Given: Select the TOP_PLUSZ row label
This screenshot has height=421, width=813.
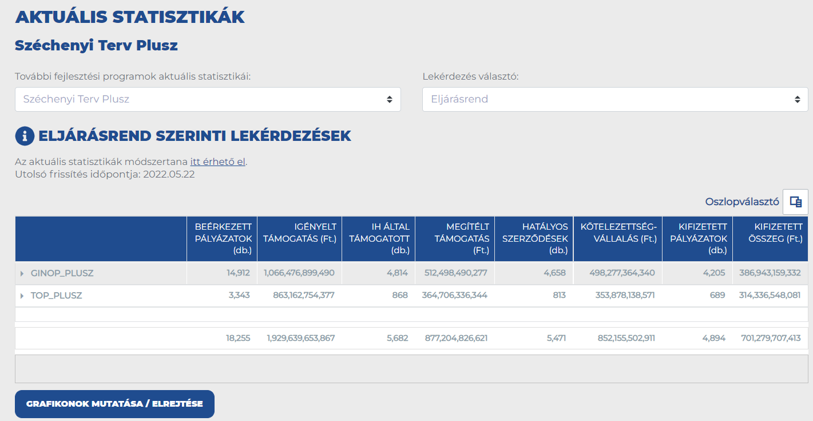Looking at the screenshot, I should [x=56, y=296].
